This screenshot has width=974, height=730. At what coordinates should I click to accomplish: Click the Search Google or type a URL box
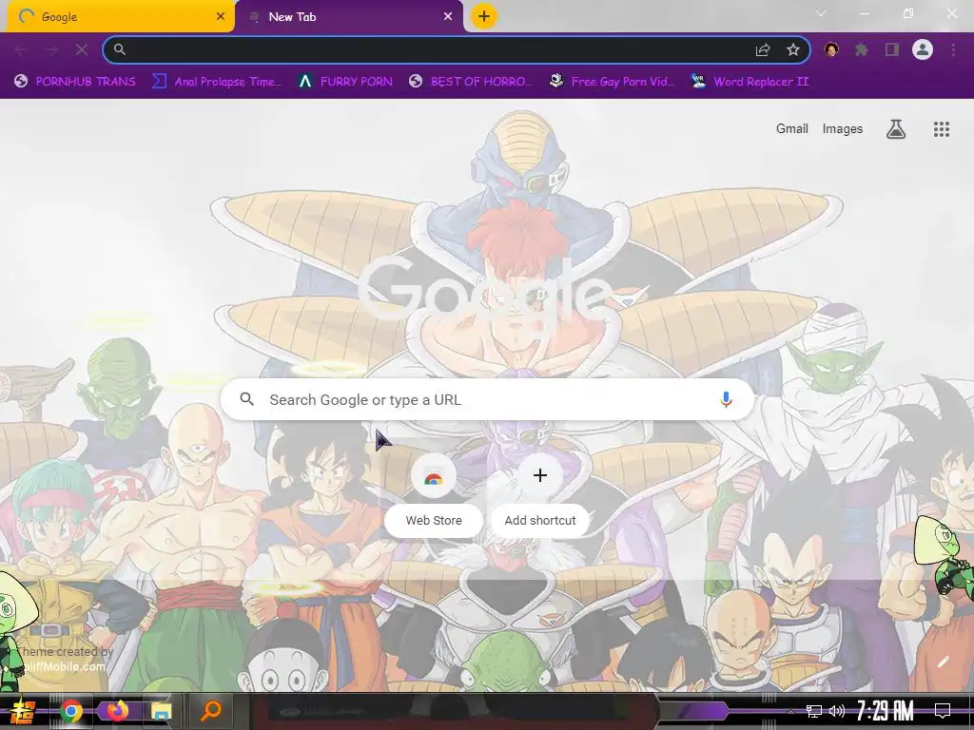point(488,400)
